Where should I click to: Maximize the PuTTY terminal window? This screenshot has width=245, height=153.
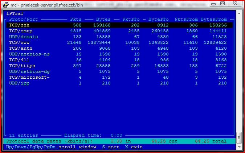click(x=222, y=3)
